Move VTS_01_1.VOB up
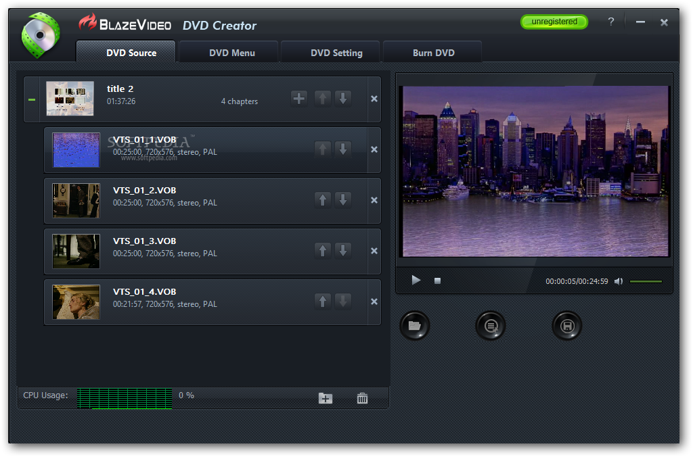This screenshot has width=693, height=457. pos(323,149)
